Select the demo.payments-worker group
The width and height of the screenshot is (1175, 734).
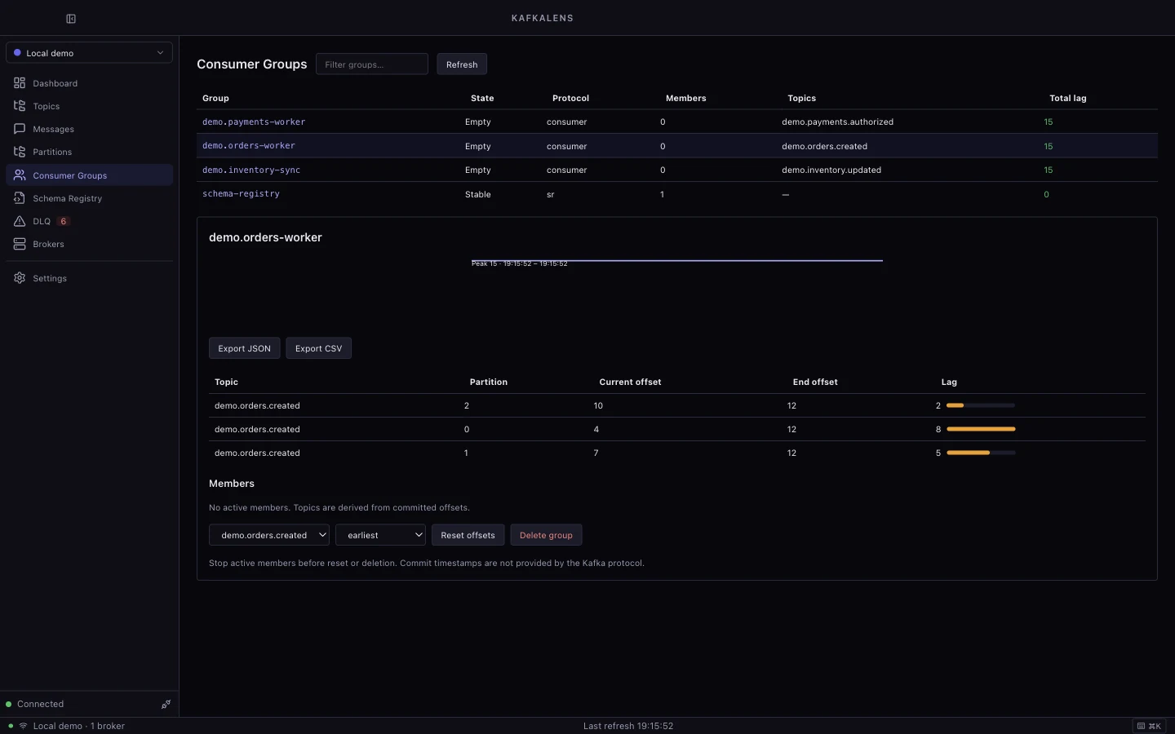pos(254,122)
